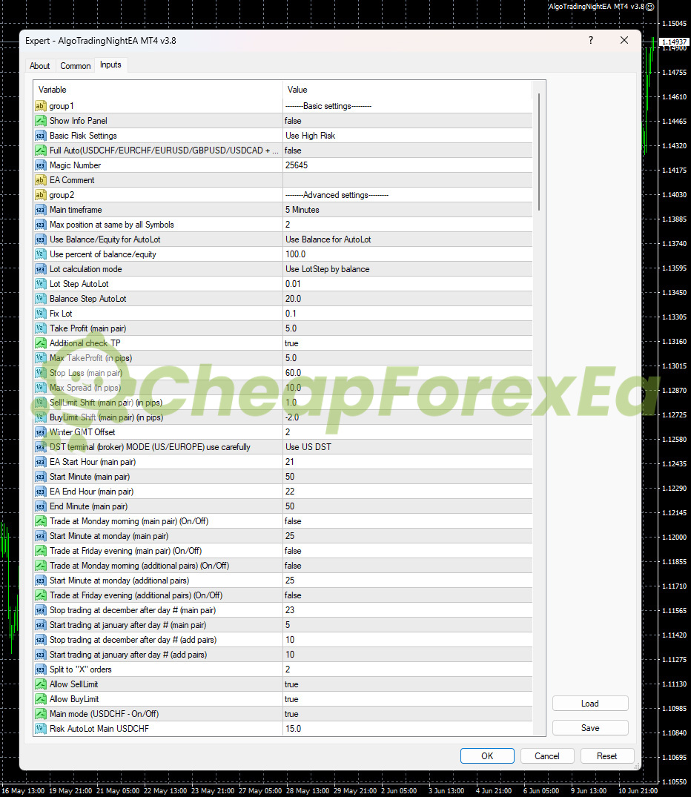691x797 pixels.
Task: Click the Save button
Action: coord(590,728)
